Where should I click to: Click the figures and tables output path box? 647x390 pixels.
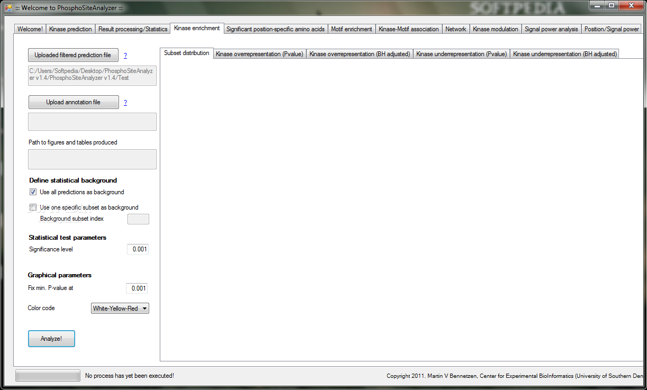[x=92, y=159]
